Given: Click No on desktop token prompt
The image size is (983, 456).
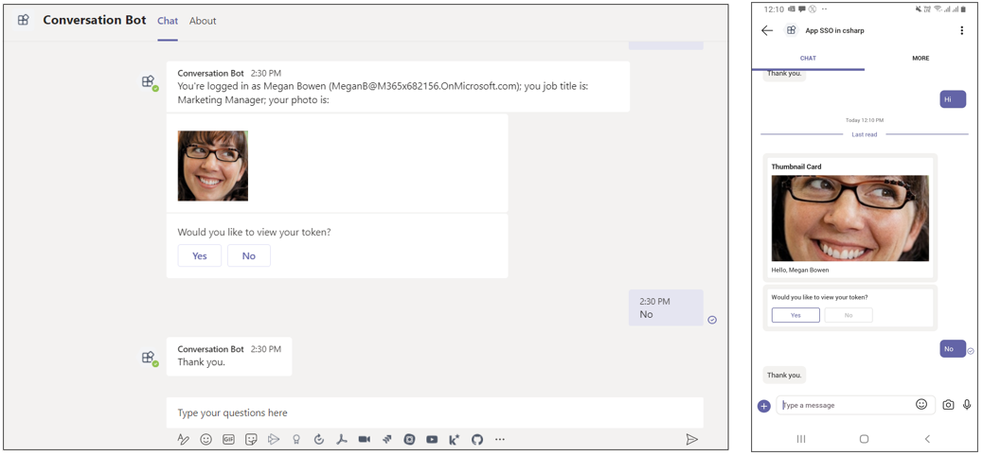Looking at the screenshot, I should (249, 255).
